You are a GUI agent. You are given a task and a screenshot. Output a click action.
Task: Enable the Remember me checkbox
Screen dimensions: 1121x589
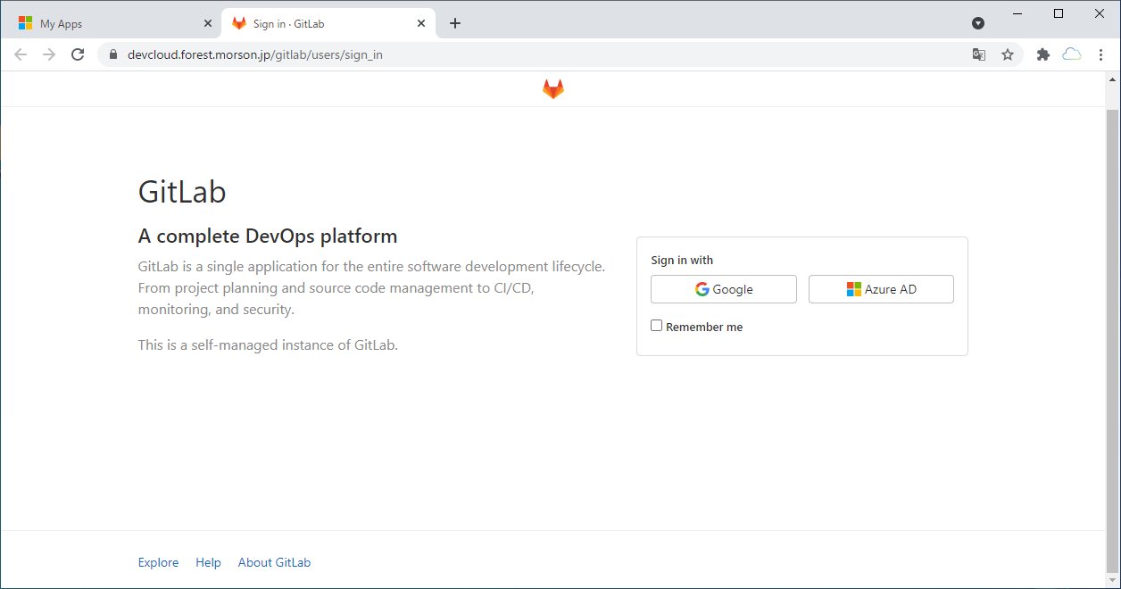[657, 326]
